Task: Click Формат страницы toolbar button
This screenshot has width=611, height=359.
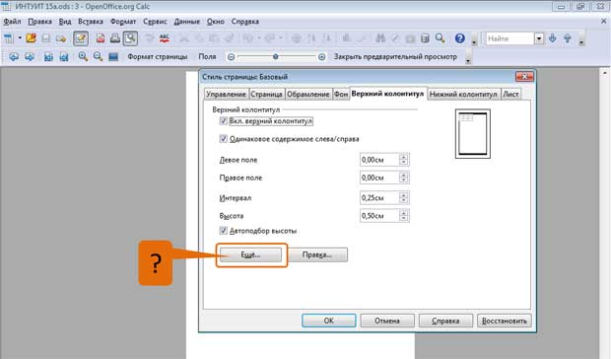Action: click(158, 57)
